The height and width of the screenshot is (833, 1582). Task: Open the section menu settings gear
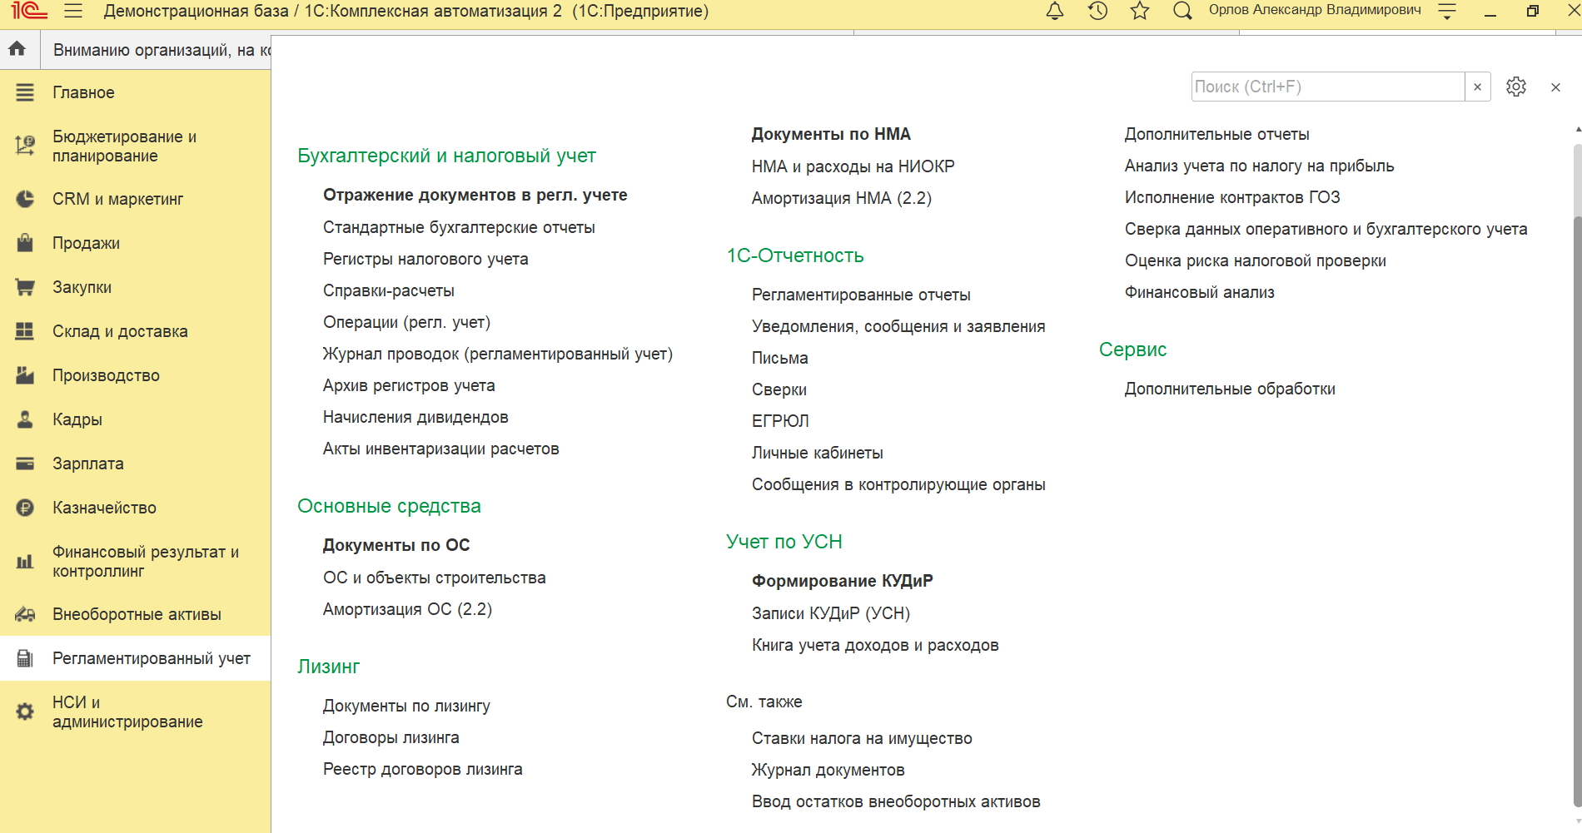1516,87
